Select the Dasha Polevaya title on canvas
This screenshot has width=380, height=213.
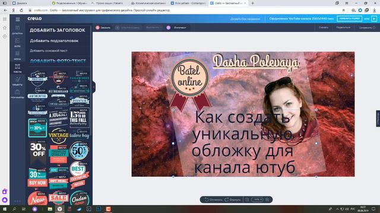(x=256, y=62)
